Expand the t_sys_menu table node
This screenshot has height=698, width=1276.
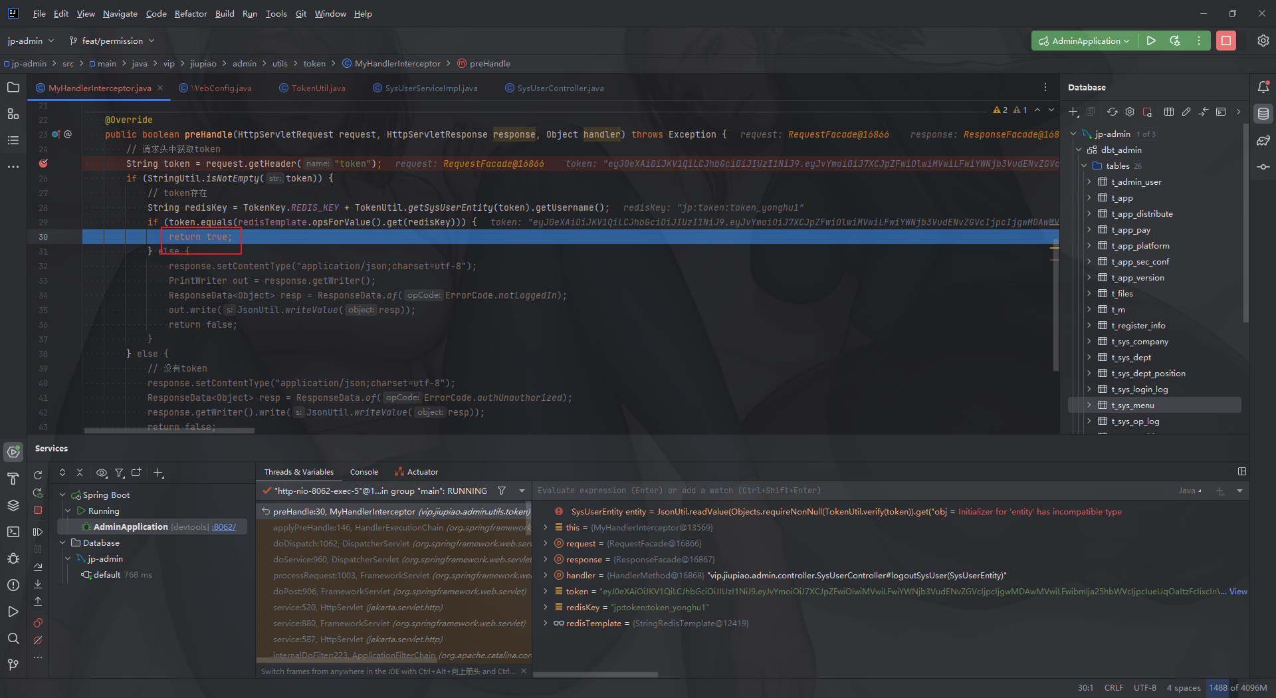point(1089,405)
